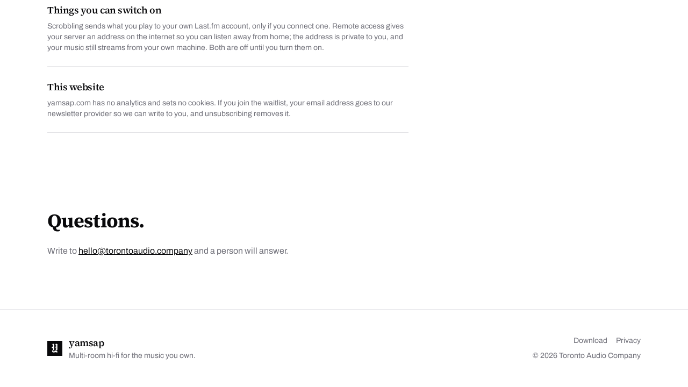Click the divider line above This website heading
The height and width of the screenshot is (387, 688).
pyautogui.click(x=228, y=67)
